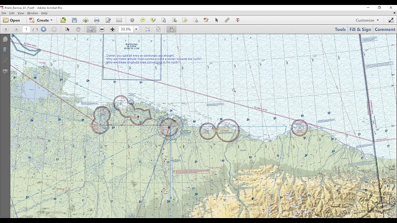Image resolution: width=397 pixels, height=223 pixels.
Task: Click the save to folder icon
Action: tap(63, 20)
